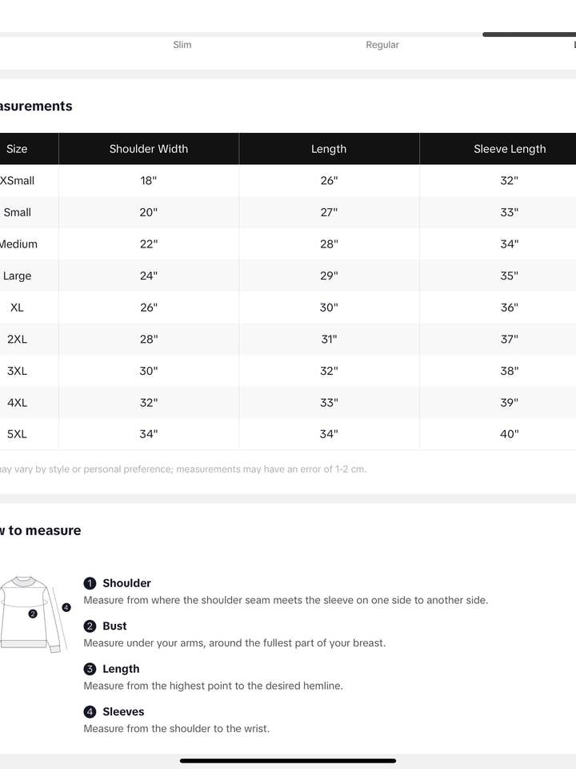Click the number 3 Length icon
This screenshot has width=576, height=769.
click(90, 669)
